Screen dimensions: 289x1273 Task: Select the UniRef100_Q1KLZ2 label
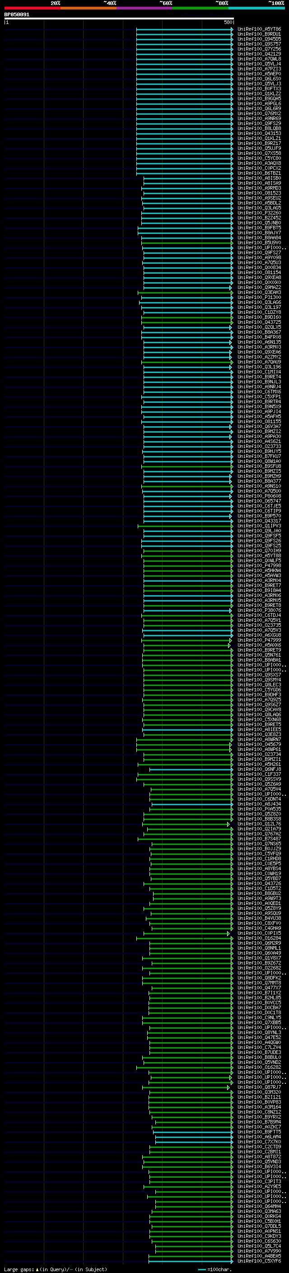[259, 93]
